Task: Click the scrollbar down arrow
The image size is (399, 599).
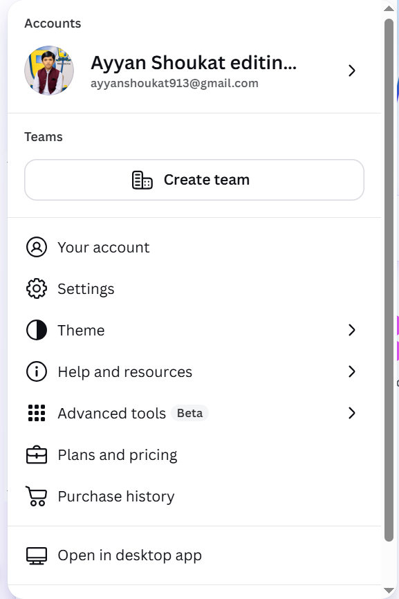Action: click(x=389, y=591)
